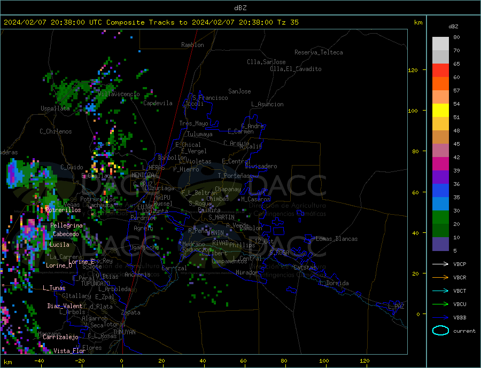Viewport: 481px width, 368px height.
Task: Click the Divisadero label
Action: [x=261, y=166]
